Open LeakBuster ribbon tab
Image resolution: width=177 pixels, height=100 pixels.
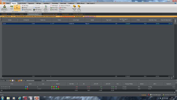pyautogui.click(x=71, y=3)
